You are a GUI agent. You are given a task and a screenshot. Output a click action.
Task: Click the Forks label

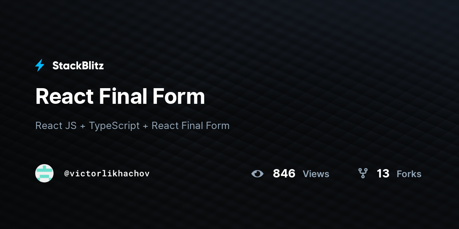click(x=409, y=174)
